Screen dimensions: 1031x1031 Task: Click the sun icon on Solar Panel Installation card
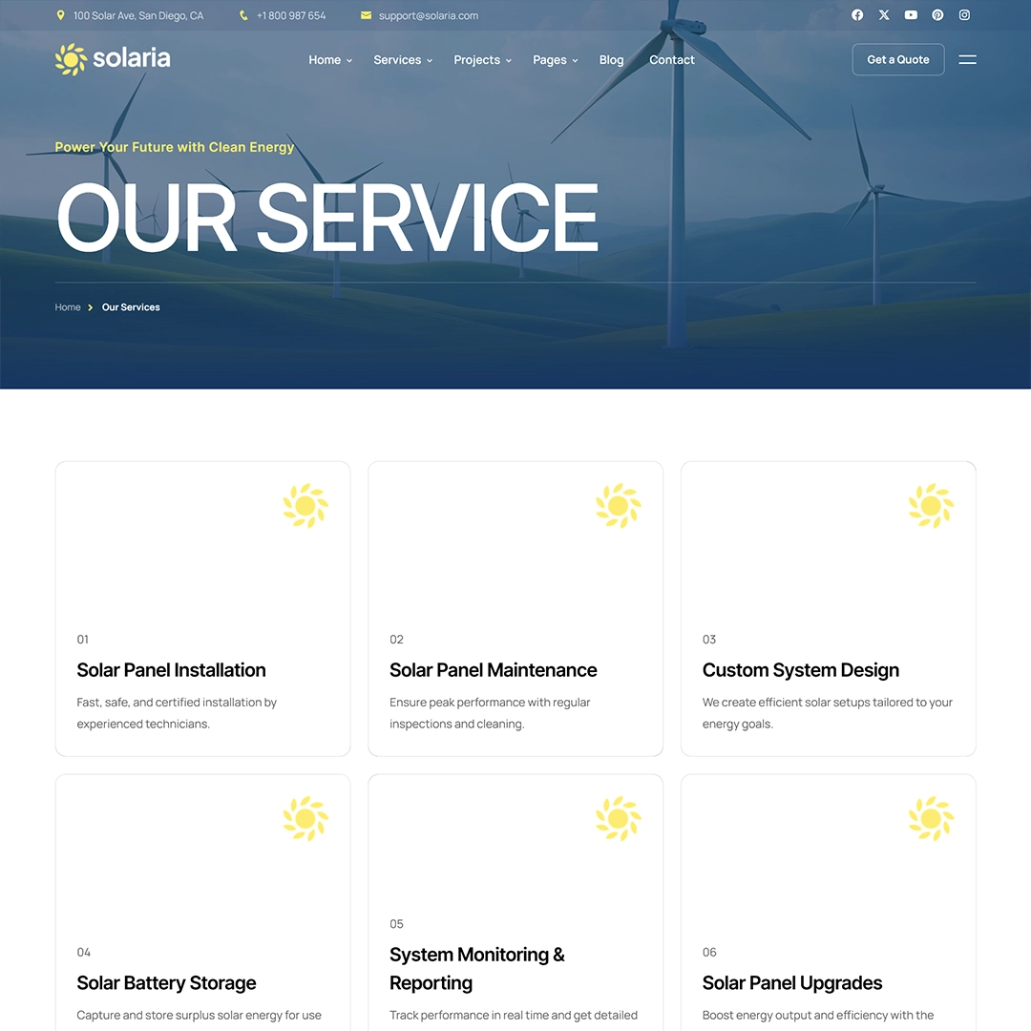coord(305,506)
